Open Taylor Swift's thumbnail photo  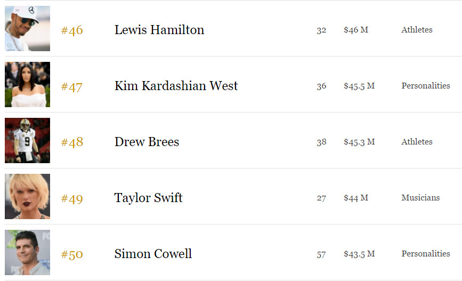[27, 196]
